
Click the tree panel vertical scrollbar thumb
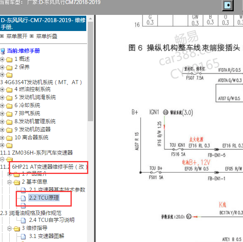click(x=91, y=72)
